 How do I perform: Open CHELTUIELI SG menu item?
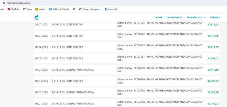click(175, 18)
